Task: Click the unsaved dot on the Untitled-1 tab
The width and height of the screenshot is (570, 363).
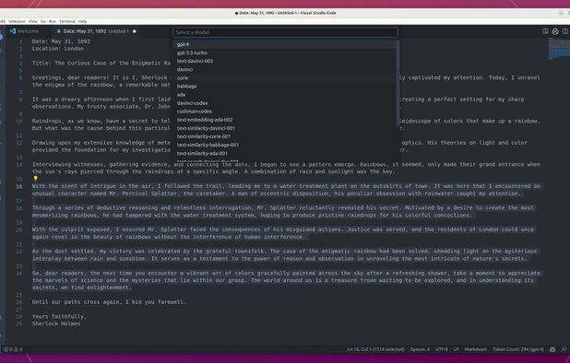Action: [x=135, y=31]
